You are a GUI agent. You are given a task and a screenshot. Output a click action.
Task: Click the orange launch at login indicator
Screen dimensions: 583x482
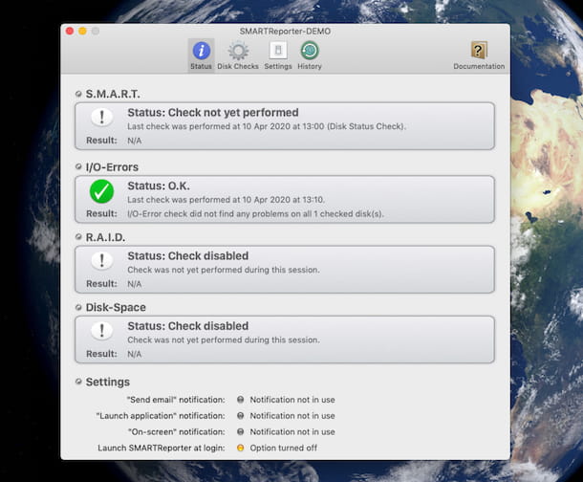241,448
